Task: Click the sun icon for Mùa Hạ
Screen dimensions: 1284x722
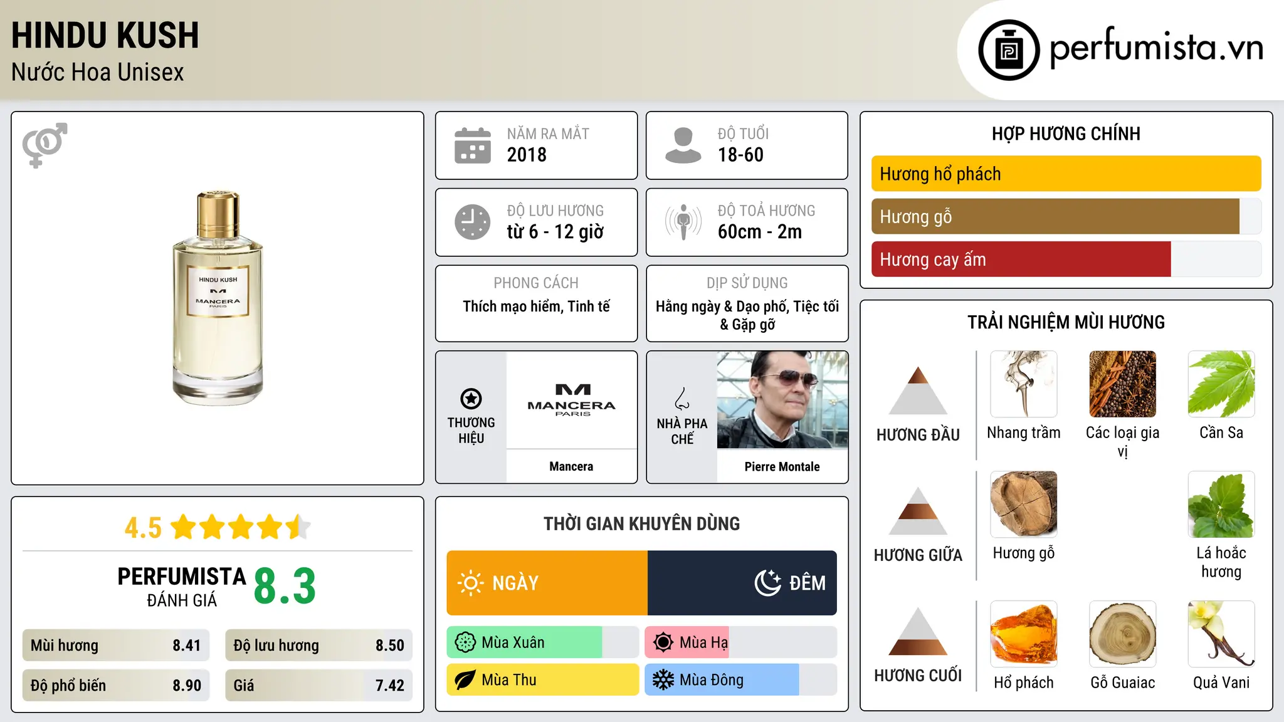Action: pyautogui.click(x=663, y=642)
